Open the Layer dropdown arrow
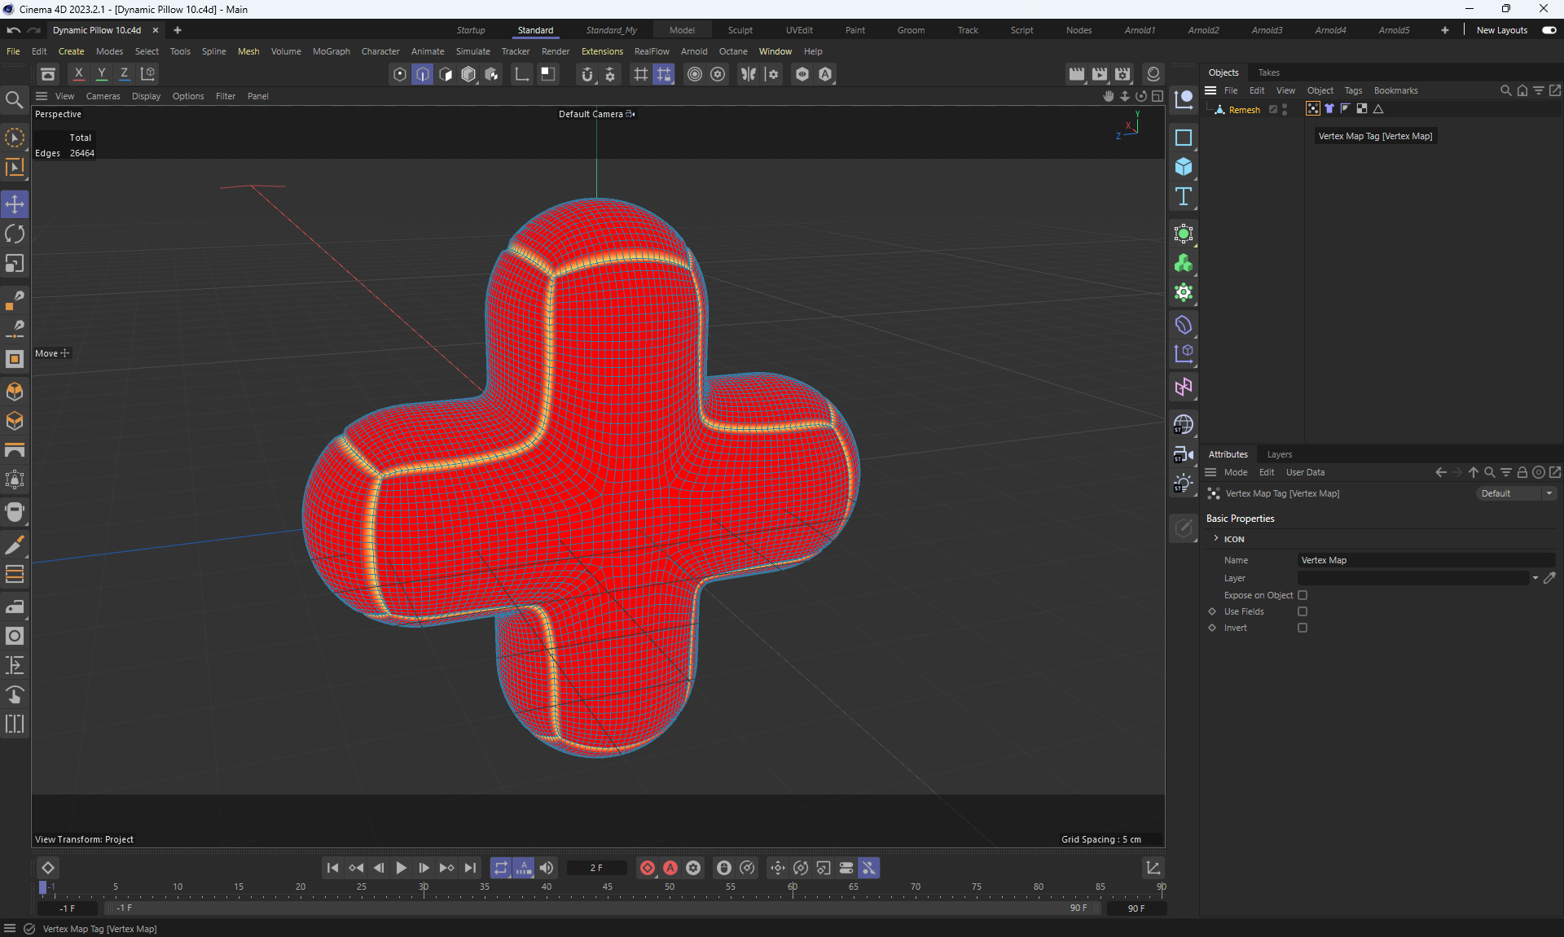Viewport: 1564px width, 937px height. tap(1535, 578)
